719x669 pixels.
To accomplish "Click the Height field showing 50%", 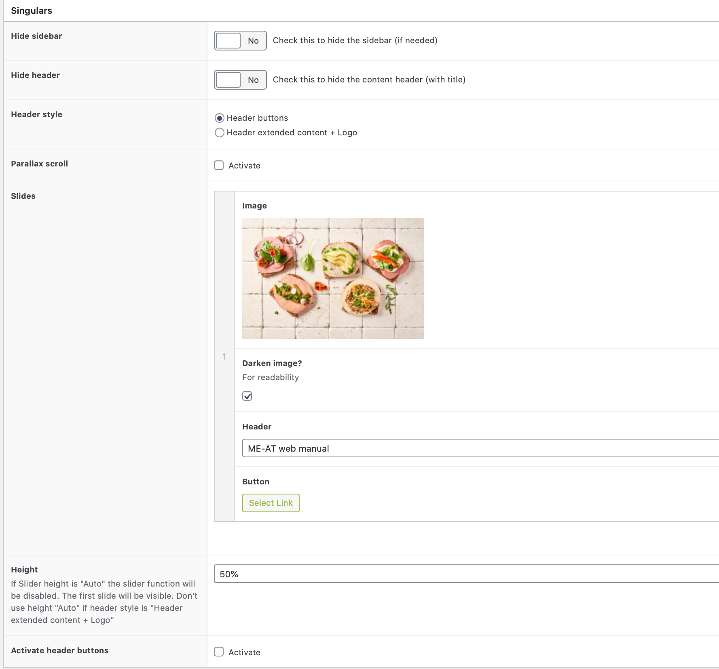I will coord(465,574).
